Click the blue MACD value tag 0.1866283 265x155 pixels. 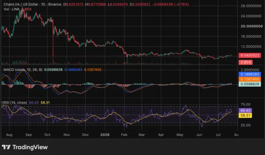[250, 74]
